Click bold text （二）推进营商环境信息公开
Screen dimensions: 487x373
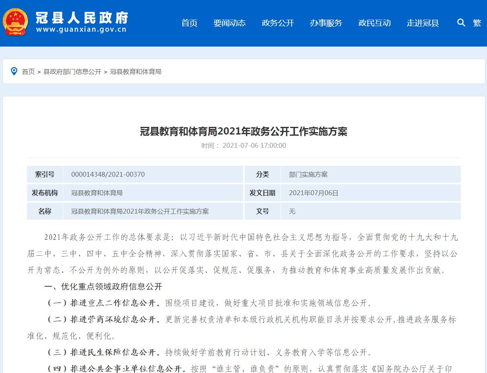pos(103,320)
